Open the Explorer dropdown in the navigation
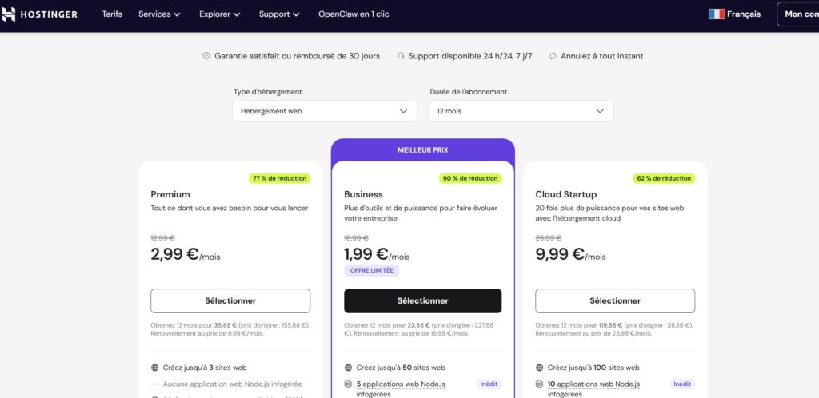Image resolution: width=819 pixels, height=398 pixels. click(x=219, y=14)
